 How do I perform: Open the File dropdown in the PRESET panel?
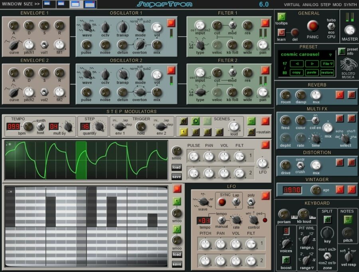point(327,63)
